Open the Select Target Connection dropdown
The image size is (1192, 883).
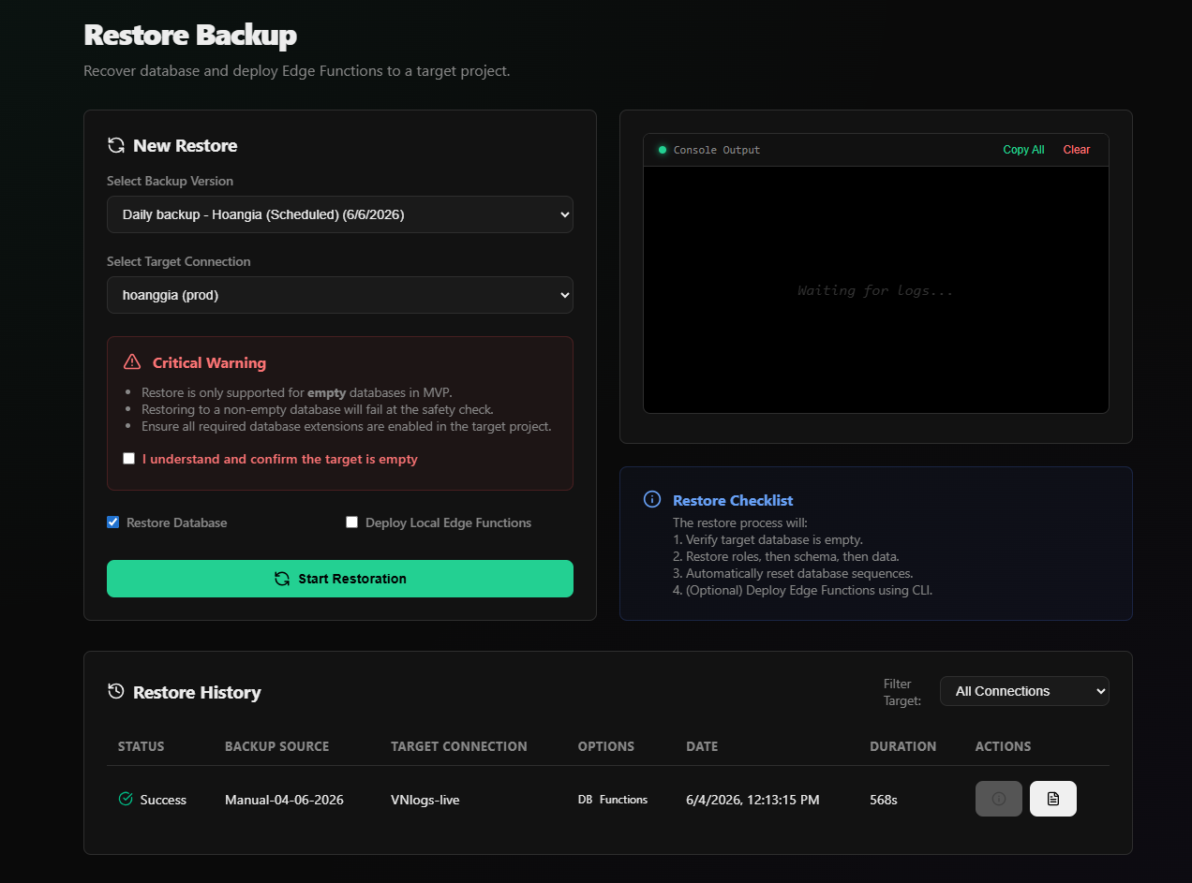[x=340, y=295]
